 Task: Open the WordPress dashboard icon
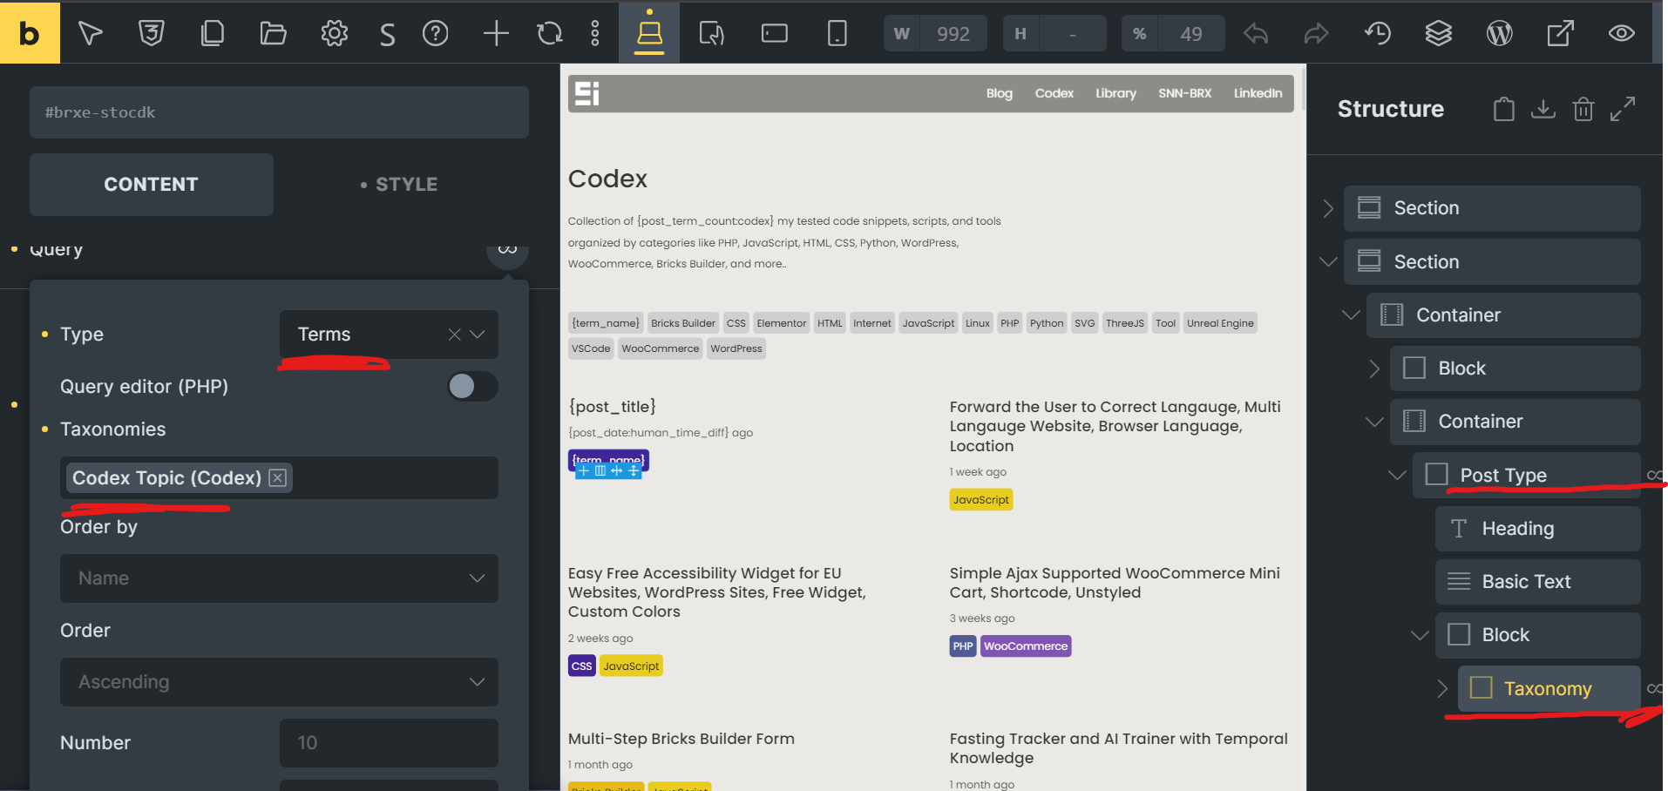[x=1499, y=33]
